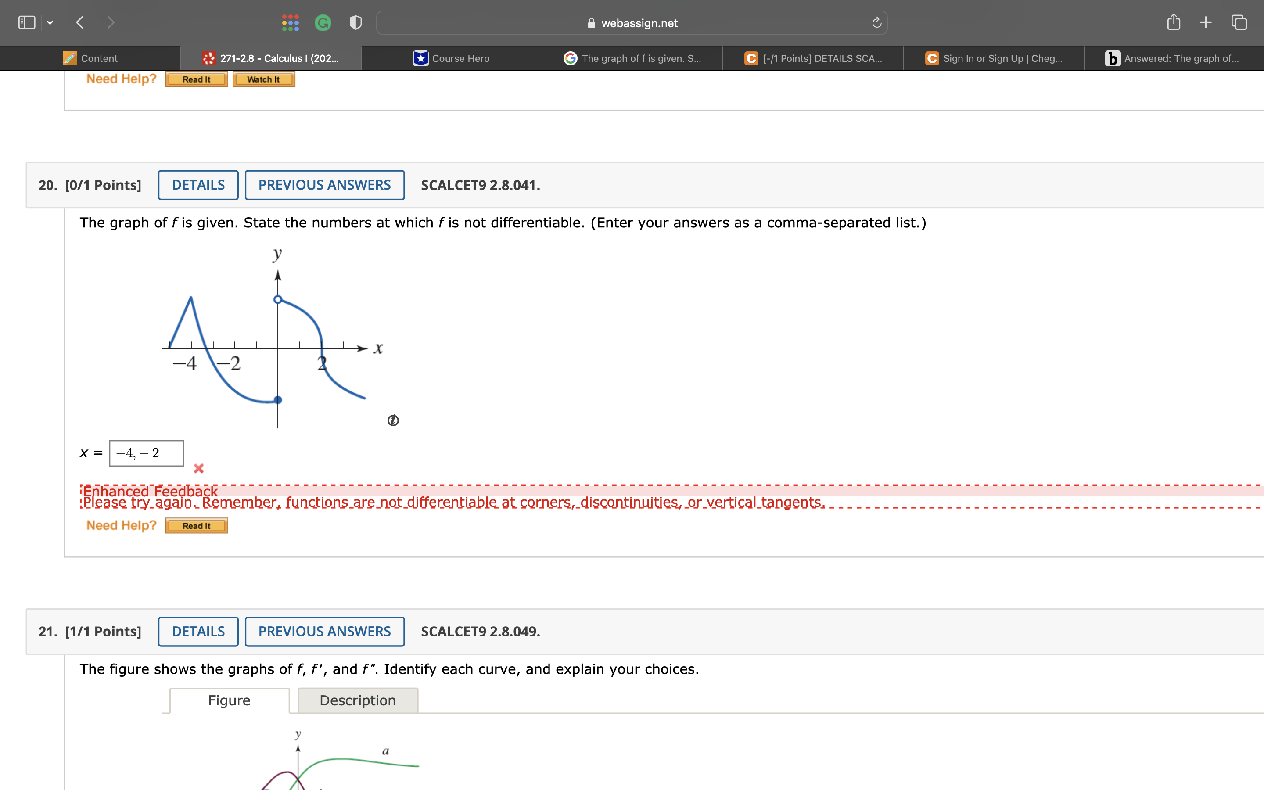
Task: Enlarge the graph using its zoom icon
Action: 392,420
